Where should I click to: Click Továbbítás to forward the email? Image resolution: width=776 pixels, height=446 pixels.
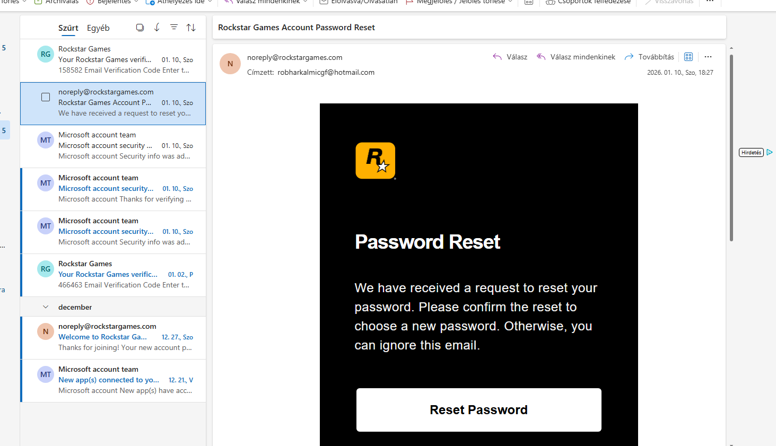649,57
